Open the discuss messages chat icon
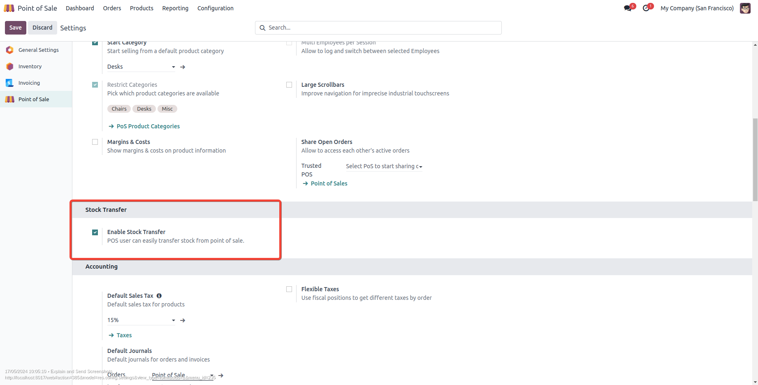758x385 pixels. [x=628, y=8]
